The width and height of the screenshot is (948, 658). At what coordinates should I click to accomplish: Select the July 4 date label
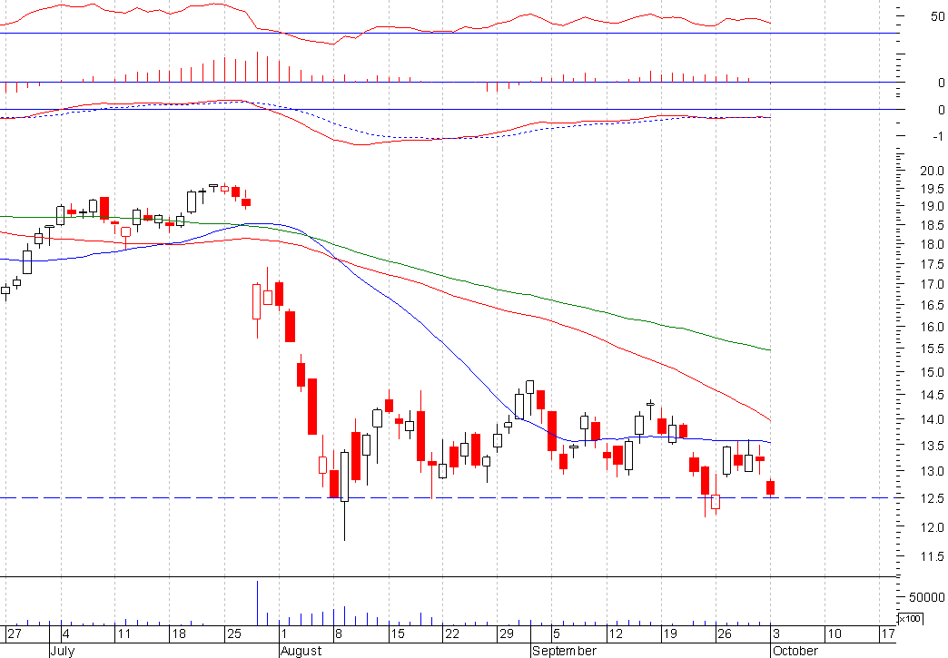[x=66, y=633]
